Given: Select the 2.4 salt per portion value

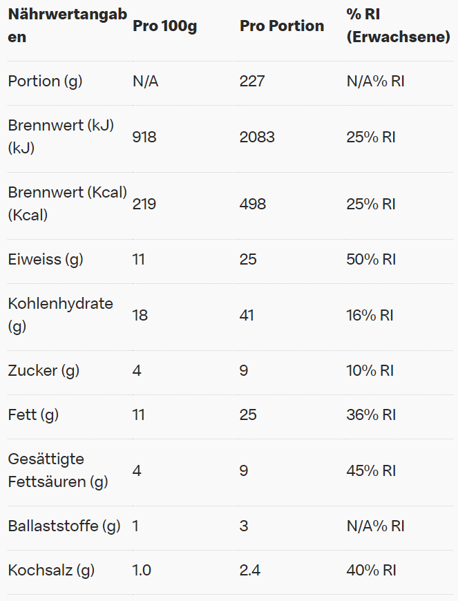Looking at the screenshot, I should 249,571.
